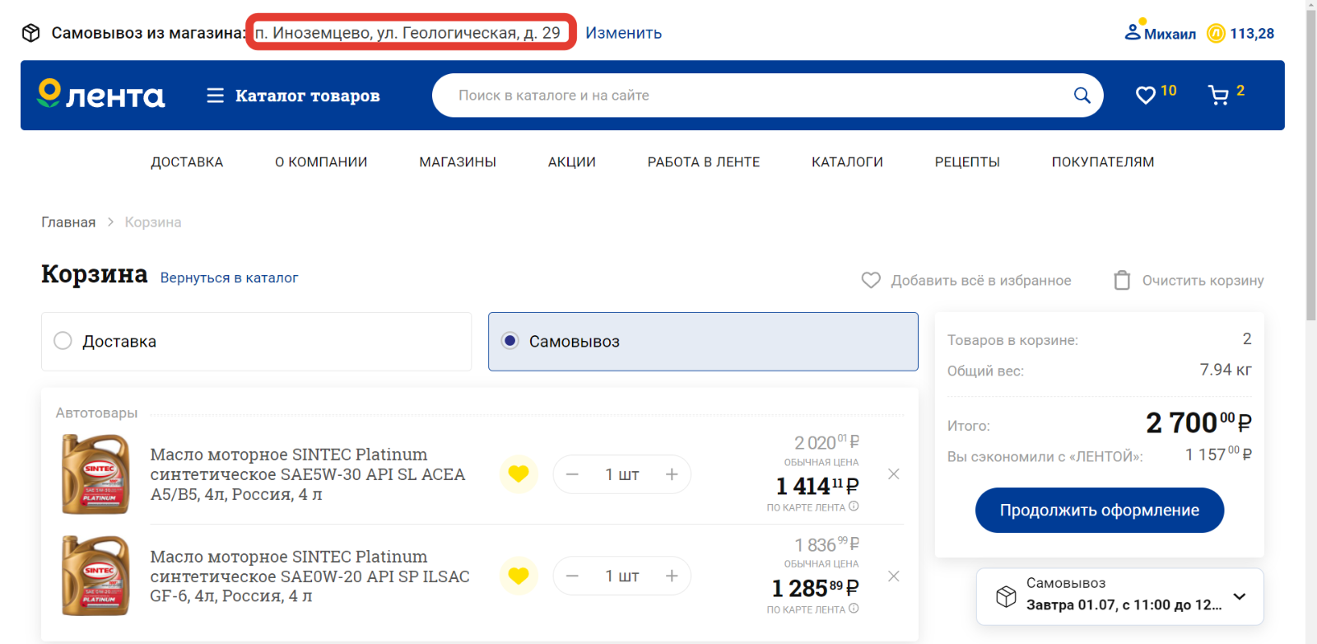This screenshot has height=644, width=1317.
Task: Click Михаил account name
Action: coord(1170,34)
